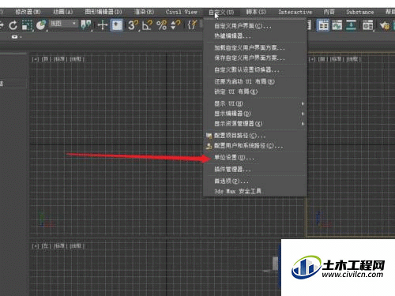Expand the 显示编辑器(D) submenu
The width and height of the screenshot is (395, 296).
(255, 114)
